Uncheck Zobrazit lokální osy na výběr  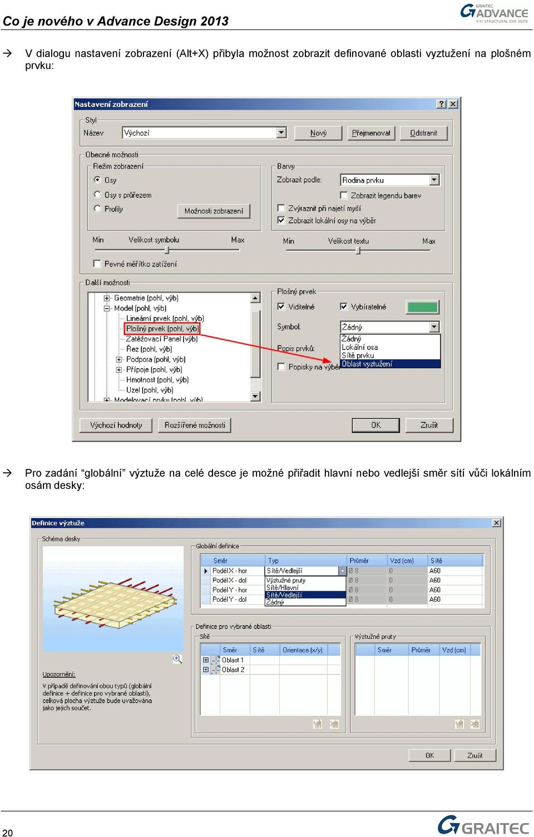coord(281,220)
